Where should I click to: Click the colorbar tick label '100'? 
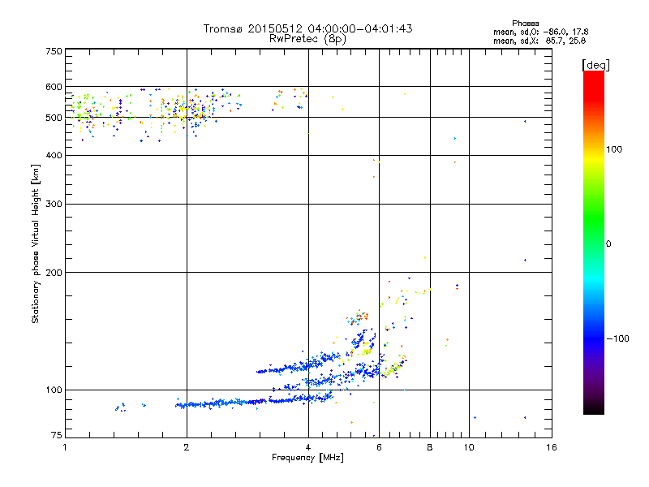point(614,149)
